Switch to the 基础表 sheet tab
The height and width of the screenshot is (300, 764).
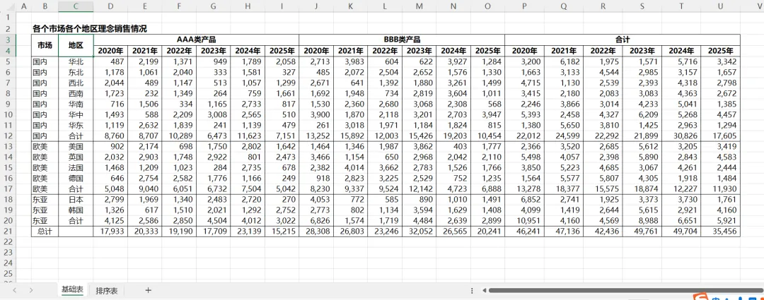(72, 290)
